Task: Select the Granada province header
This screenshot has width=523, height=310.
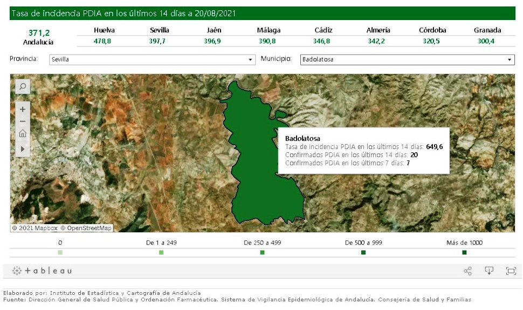Action: point(487,30)
